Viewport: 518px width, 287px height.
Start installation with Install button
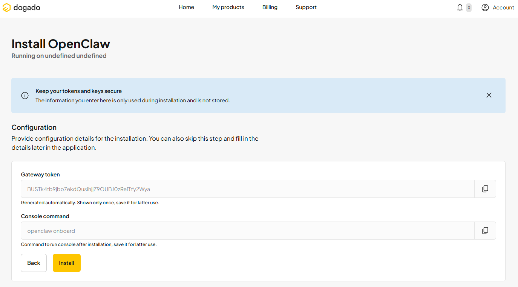[67, 263]
